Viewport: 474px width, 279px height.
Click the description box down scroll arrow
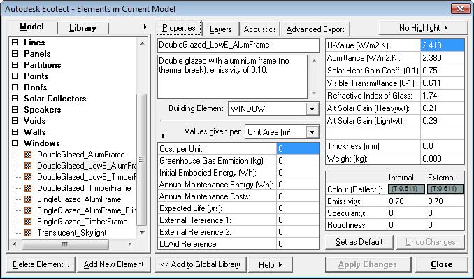point(314,92)
